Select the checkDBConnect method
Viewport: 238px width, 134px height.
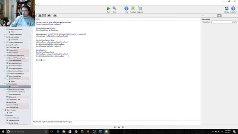14,118
